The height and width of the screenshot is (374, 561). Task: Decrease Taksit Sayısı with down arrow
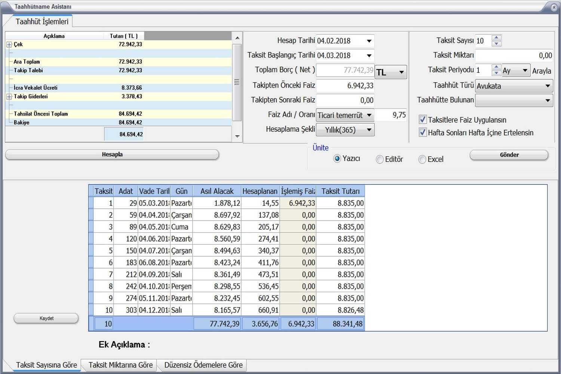[x=496, y=44]
